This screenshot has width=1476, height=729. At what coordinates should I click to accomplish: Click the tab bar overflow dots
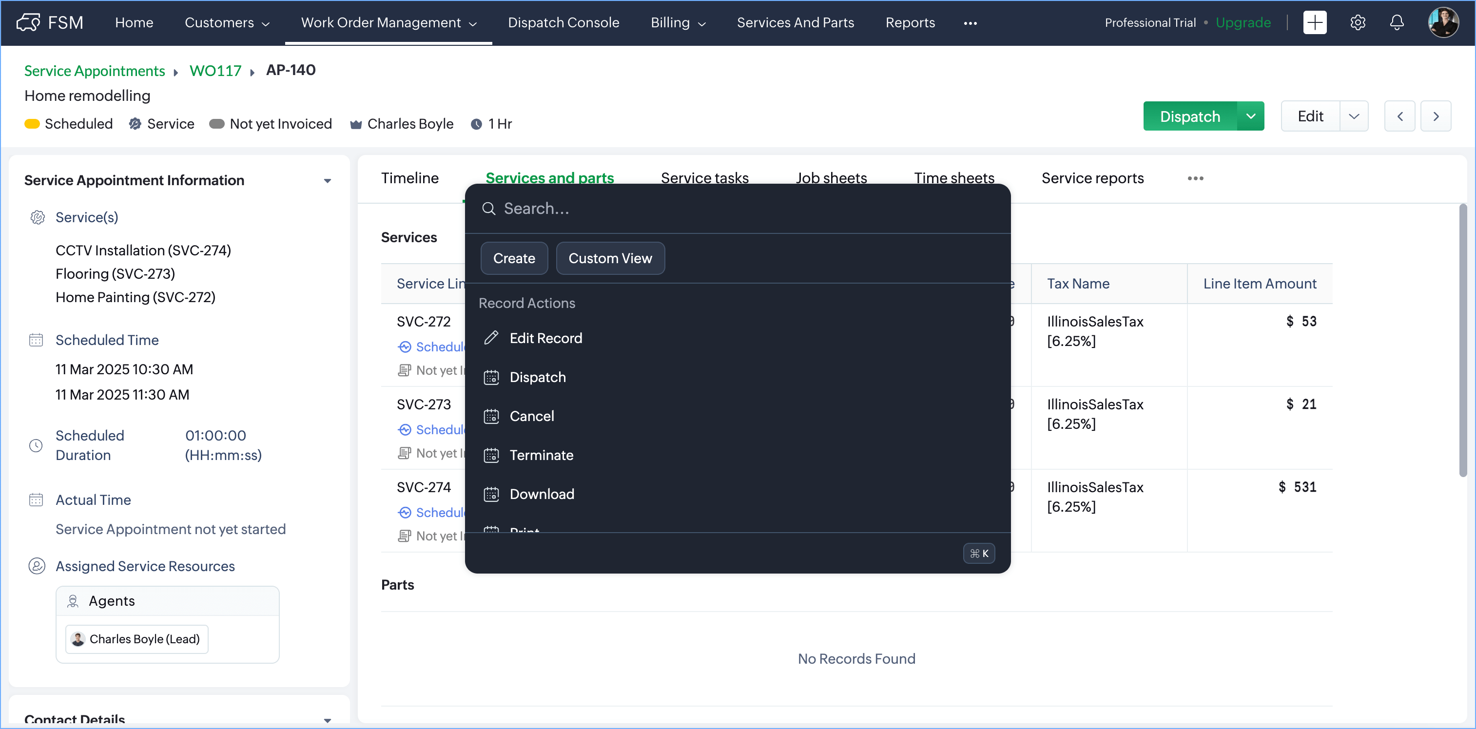coord(1195,179)
